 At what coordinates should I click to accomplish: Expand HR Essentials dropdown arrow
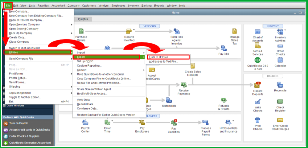coord(233,121)
